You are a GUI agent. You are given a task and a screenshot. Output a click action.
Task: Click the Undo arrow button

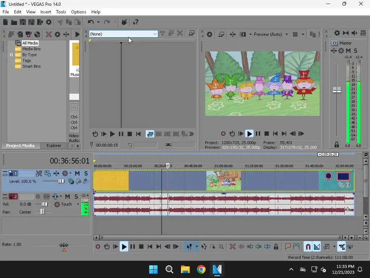91,22
